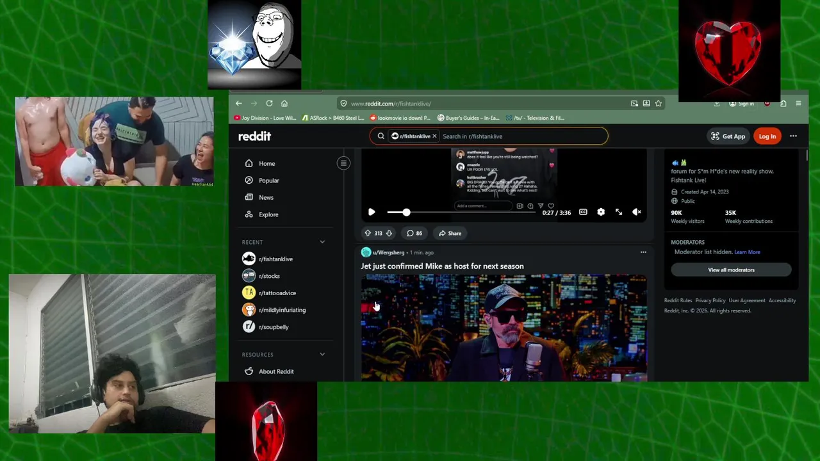
Task: Remove the r/fishtanklive search filter chip
Action: pyautogui.click(x=434, y=136)
